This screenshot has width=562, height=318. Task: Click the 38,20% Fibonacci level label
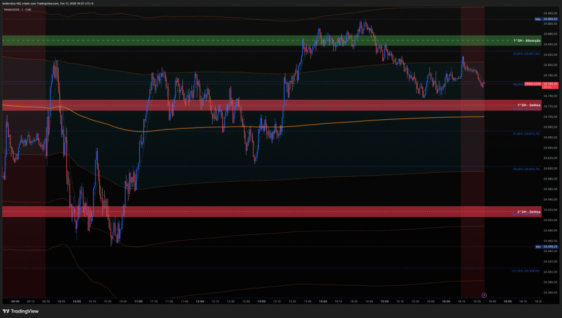[x=518, y=85]
